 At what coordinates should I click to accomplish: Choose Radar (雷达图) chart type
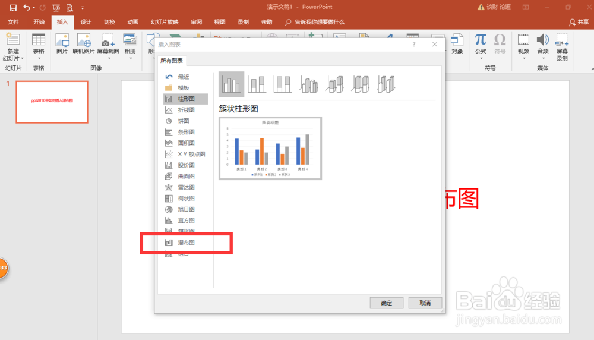[185, 187]
